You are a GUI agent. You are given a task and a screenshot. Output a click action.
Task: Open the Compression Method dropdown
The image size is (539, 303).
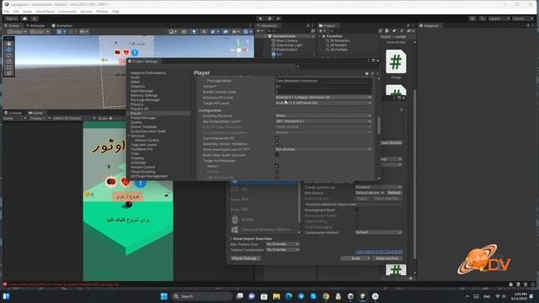[x=378, y=232]
